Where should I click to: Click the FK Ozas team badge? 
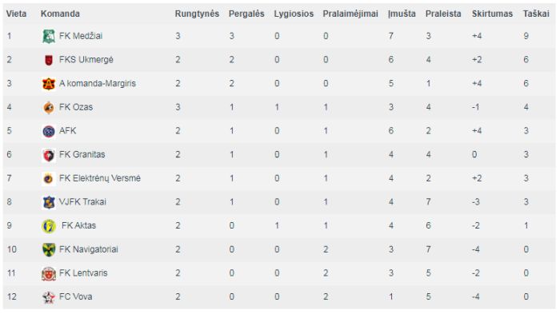(49, 107)
